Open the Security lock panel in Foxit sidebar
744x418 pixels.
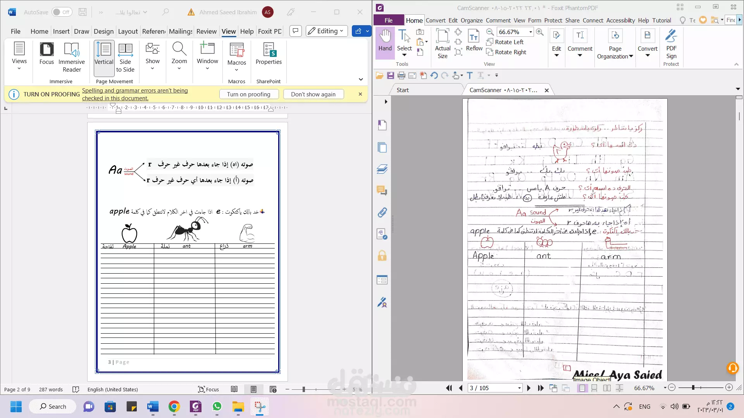pyautogui.click(x=382, y=255)
